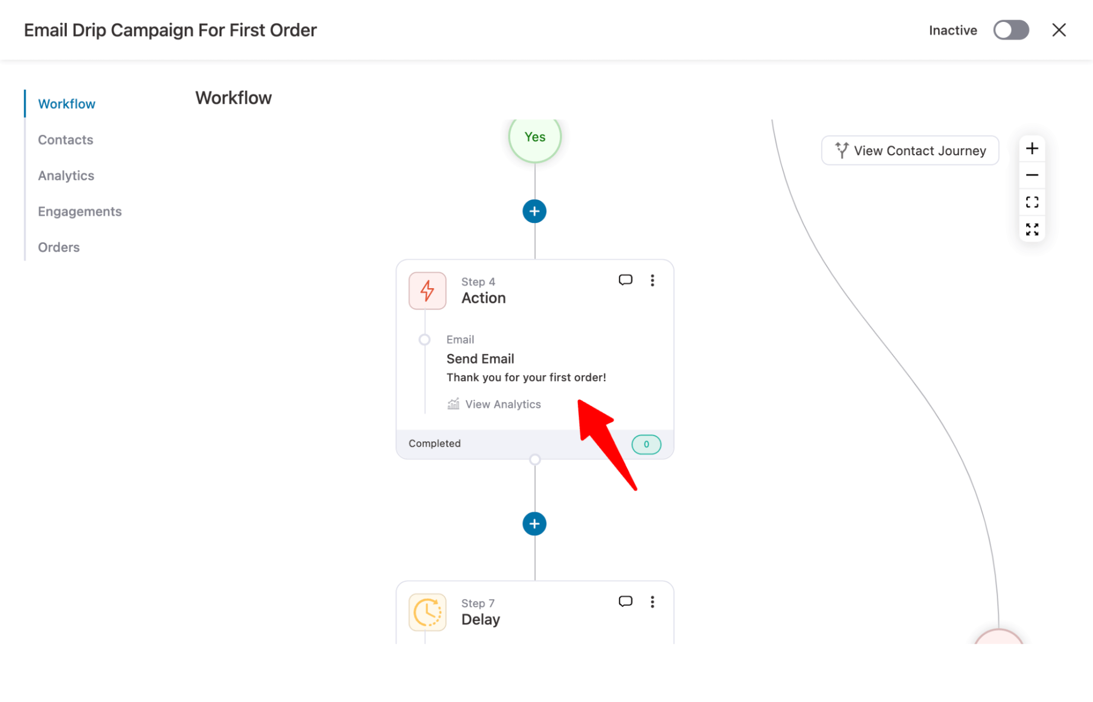Add a new step below Send Email
Screen dimensions: 1093x702
pyautogui.click(x=534, y=523)
